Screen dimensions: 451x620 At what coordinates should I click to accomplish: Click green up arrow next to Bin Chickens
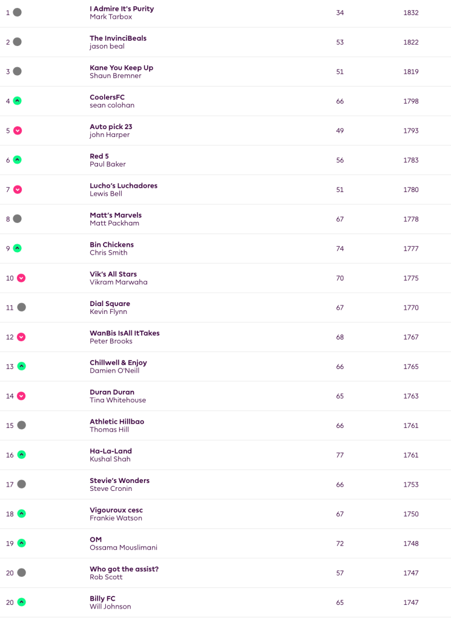[x=17, y=248]
